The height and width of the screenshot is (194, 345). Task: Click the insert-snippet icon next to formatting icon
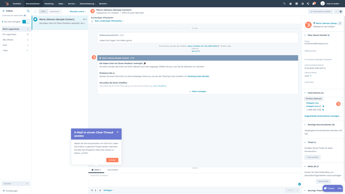(x=95, y=190)
